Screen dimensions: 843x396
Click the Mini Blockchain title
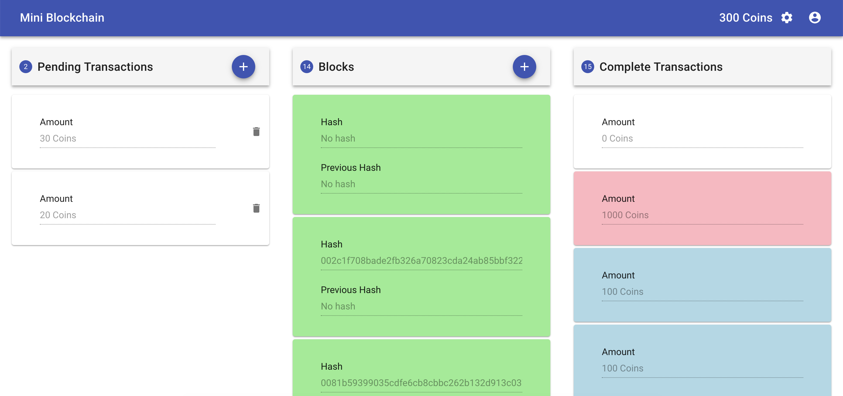click(x=62, y=18)
